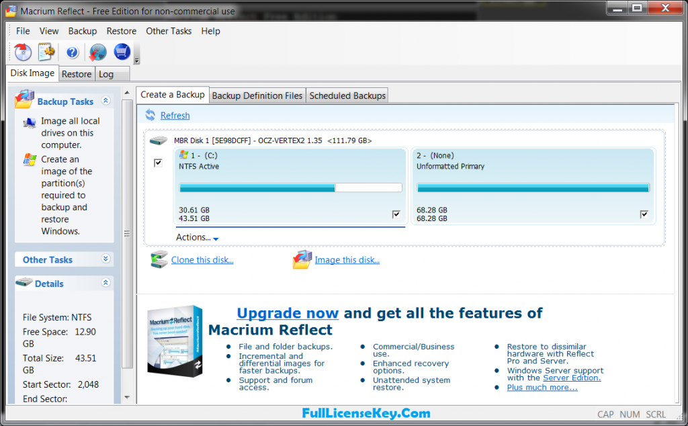This screenshot has width=688, height=426.
Task: Click the Server Edition link
Action: coord(572,378)
